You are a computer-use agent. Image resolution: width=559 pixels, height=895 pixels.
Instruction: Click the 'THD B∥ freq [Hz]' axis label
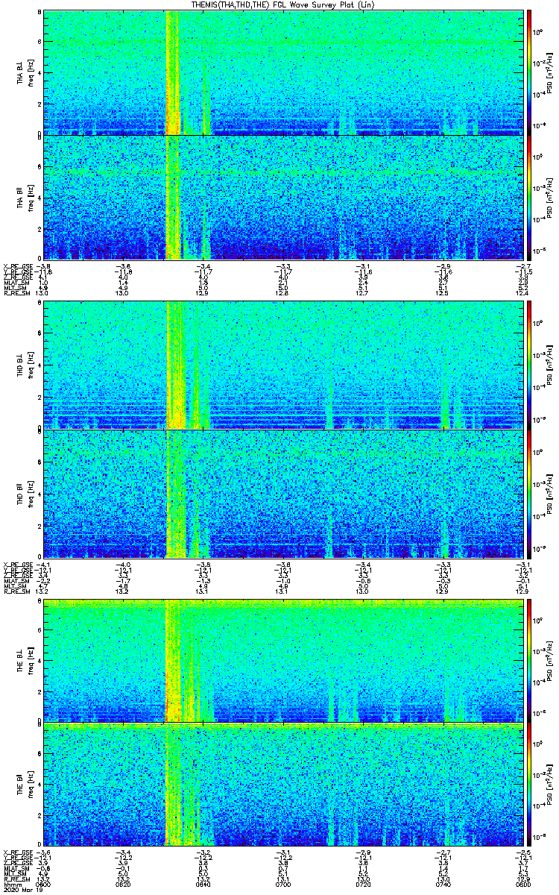(x=25, y=493)
